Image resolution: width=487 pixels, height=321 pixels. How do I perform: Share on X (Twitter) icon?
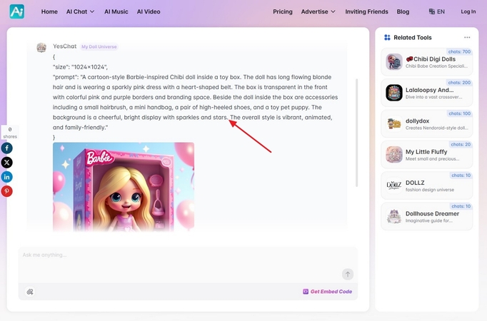pos(7,163)
